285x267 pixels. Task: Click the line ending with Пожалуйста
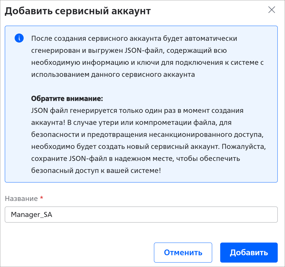(x=149, y=146)
